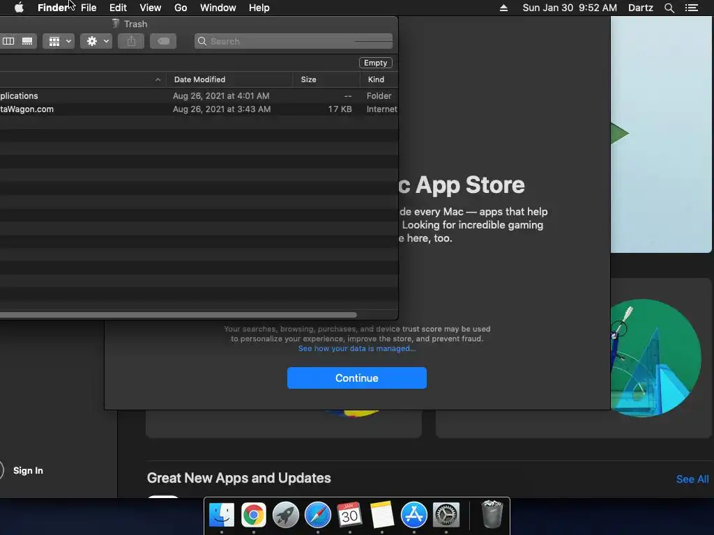
Task: Click date Aug 26, 2021 at 4:01 AM
Action: [x=221, y=96]
